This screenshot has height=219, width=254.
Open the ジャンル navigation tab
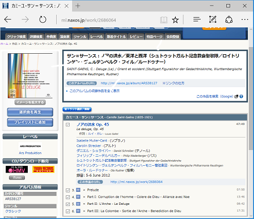point(80,37)
